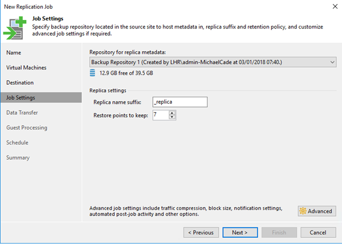
Task: Click the Replica name suffix field
Action: (x=180, y=102)
